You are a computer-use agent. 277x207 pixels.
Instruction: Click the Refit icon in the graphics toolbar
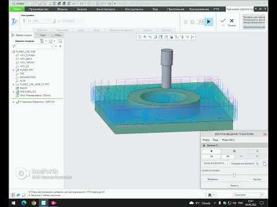[140, 37]
